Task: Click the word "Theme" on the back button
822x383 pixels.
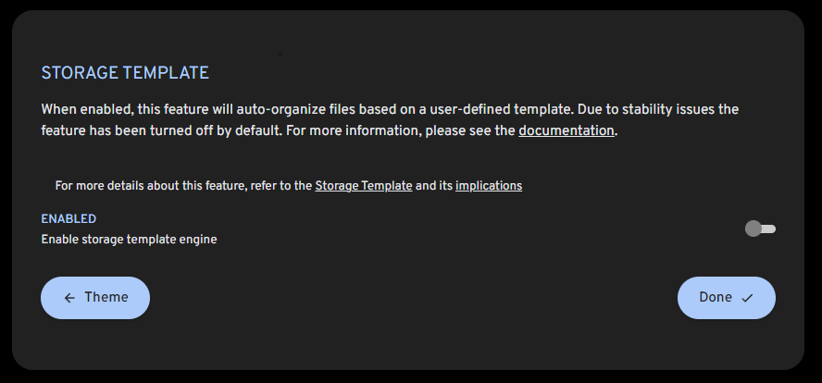Action: tap(106, 298)
